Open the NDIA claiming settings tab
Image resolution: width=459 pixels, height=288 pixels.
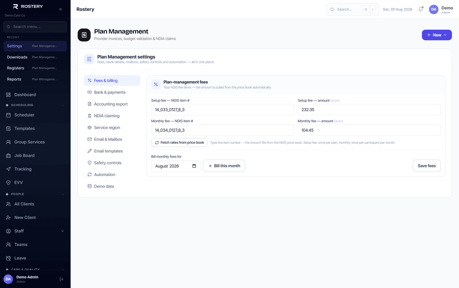(112, 116)
